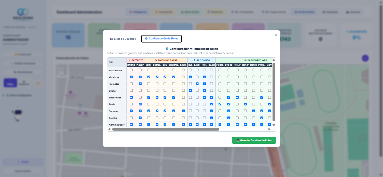The width and height of the screenshot is (383, 177).
Task: Uncheck SKU module for Vendedor role
Action: 165,77
